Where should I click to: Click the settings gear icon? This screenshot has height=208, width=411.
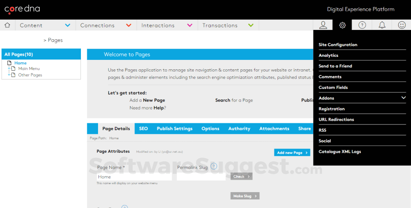coord(342,25)
